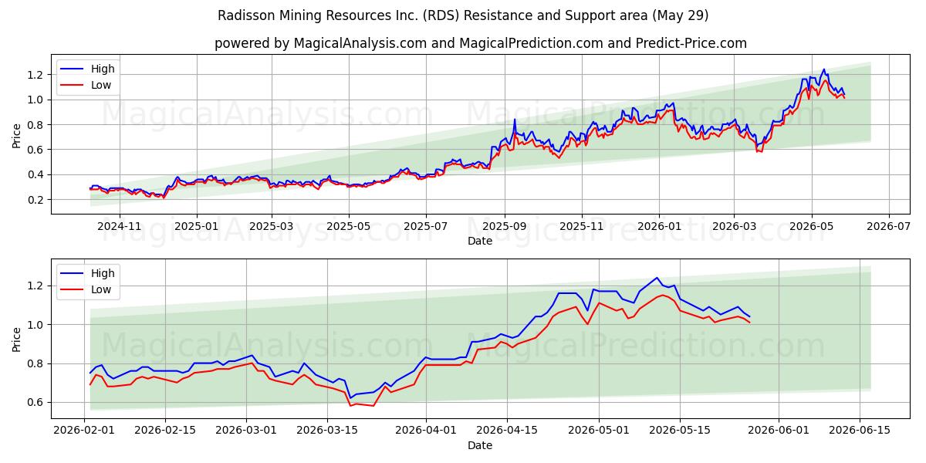The height and width of the screenshot is (463, 926).
Task: Click the 2025-03 tick label on top chart
Action: coord(272,227)
